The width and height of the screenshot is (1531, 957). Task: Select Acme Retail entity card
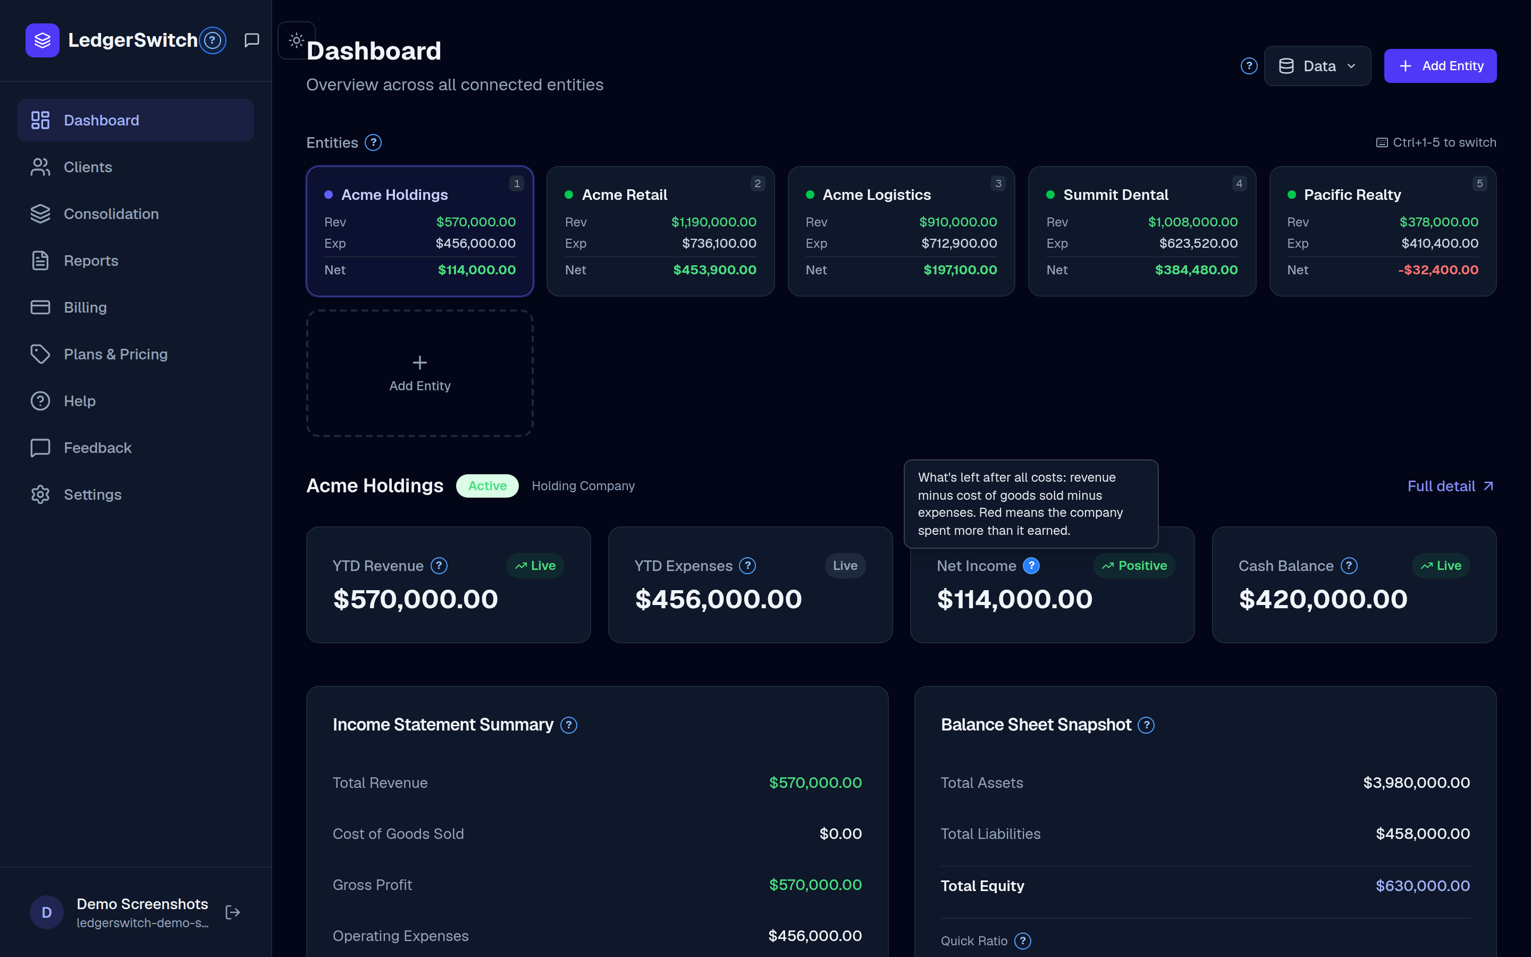[x=660, y=232]
